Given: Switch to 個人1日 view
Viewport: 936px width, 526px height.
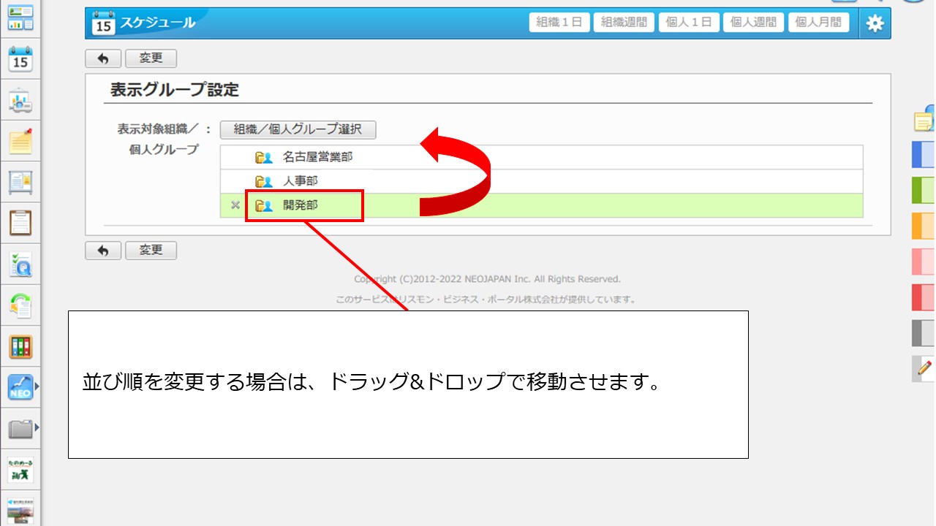Looking at the screenshot, I should [689, 23].
